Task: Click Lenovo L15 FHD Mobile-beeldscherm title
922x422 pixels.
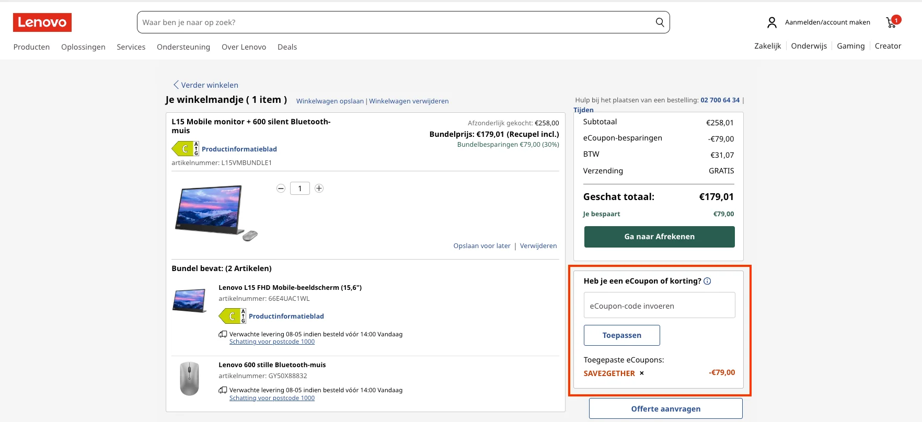Action: [x=290, y=288]
